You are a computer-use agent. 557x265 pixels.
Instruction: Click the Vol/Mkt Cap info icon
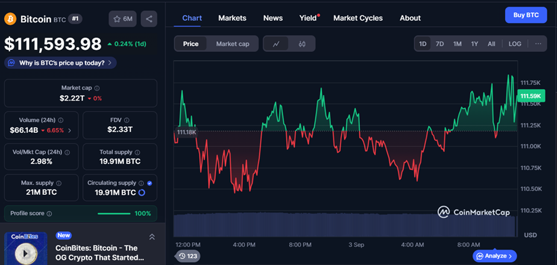click(67, 152)
